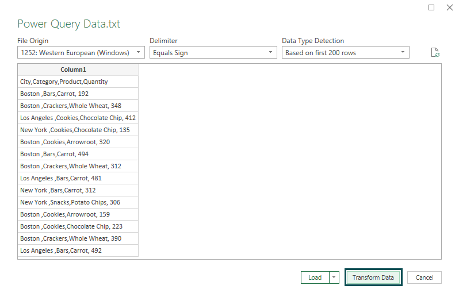Click the 'Data Type Detection' label
The width and height of the screenshot is (459, 301).
pyautogui.click(x=313, y=41)
